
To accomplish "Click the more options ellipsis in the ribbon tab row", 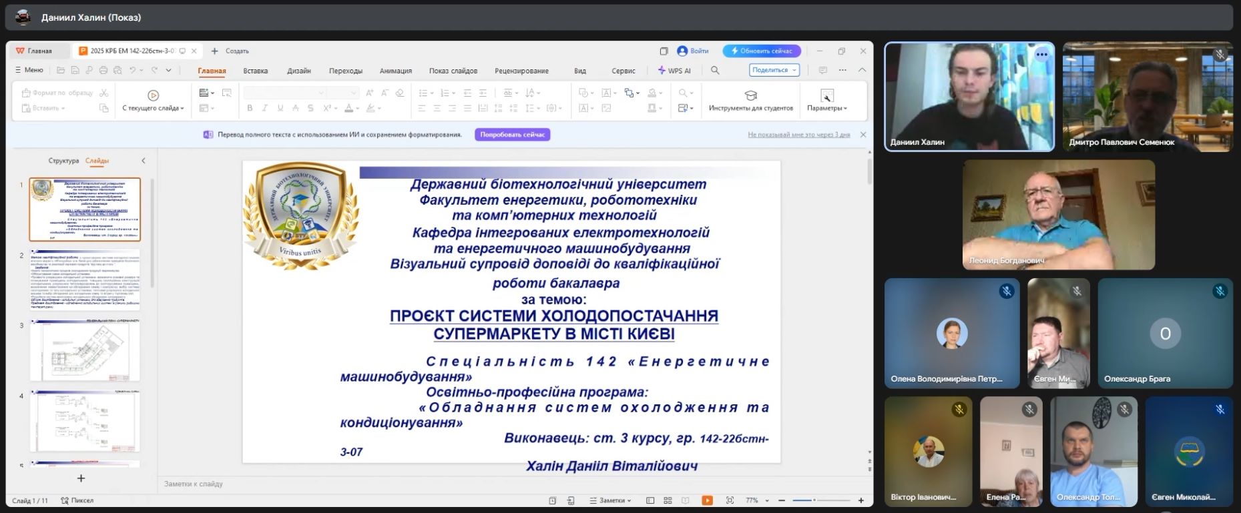I will tap(842, 70).
